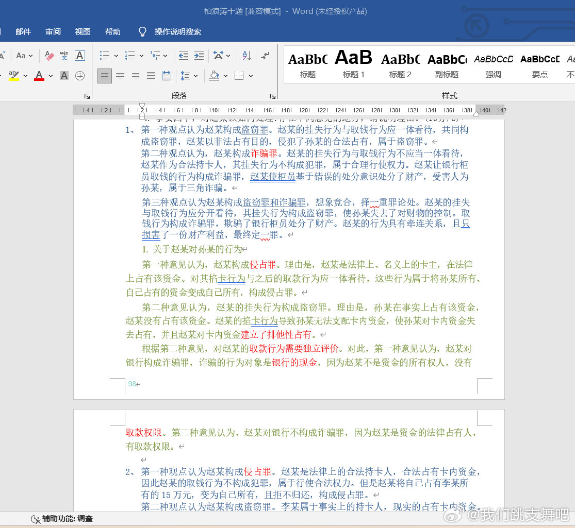575x528 pixels.
Task: Expand Line Spacing dropdown arrow
Action: (x=196, y=76)
